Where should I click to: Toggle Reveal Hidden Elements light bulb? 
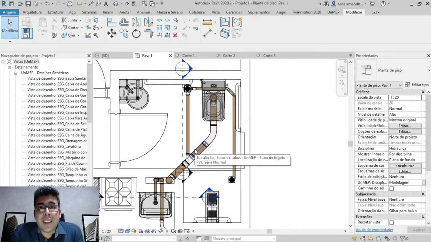click(x=167, y=231)
